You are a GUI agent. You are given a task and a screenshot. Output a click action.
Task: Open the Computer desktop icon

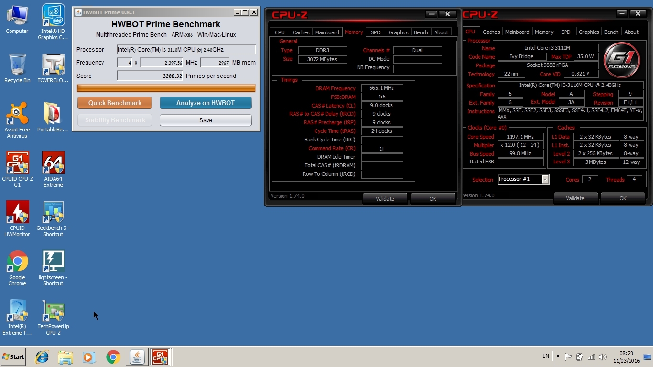pyautogui.click(x=17, y=20)
